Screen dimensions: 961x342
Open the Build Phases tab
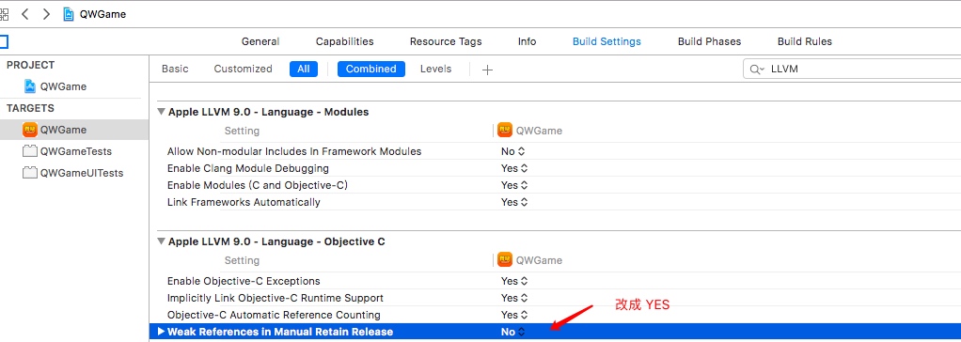[709, 41]
